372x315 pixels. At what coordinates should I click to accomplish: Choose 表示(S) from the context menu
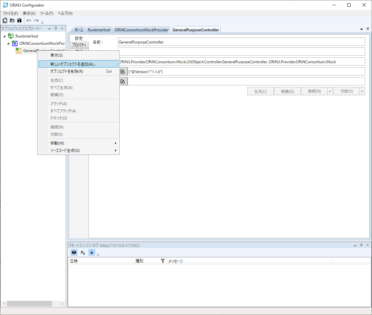(x=78, y=55)
